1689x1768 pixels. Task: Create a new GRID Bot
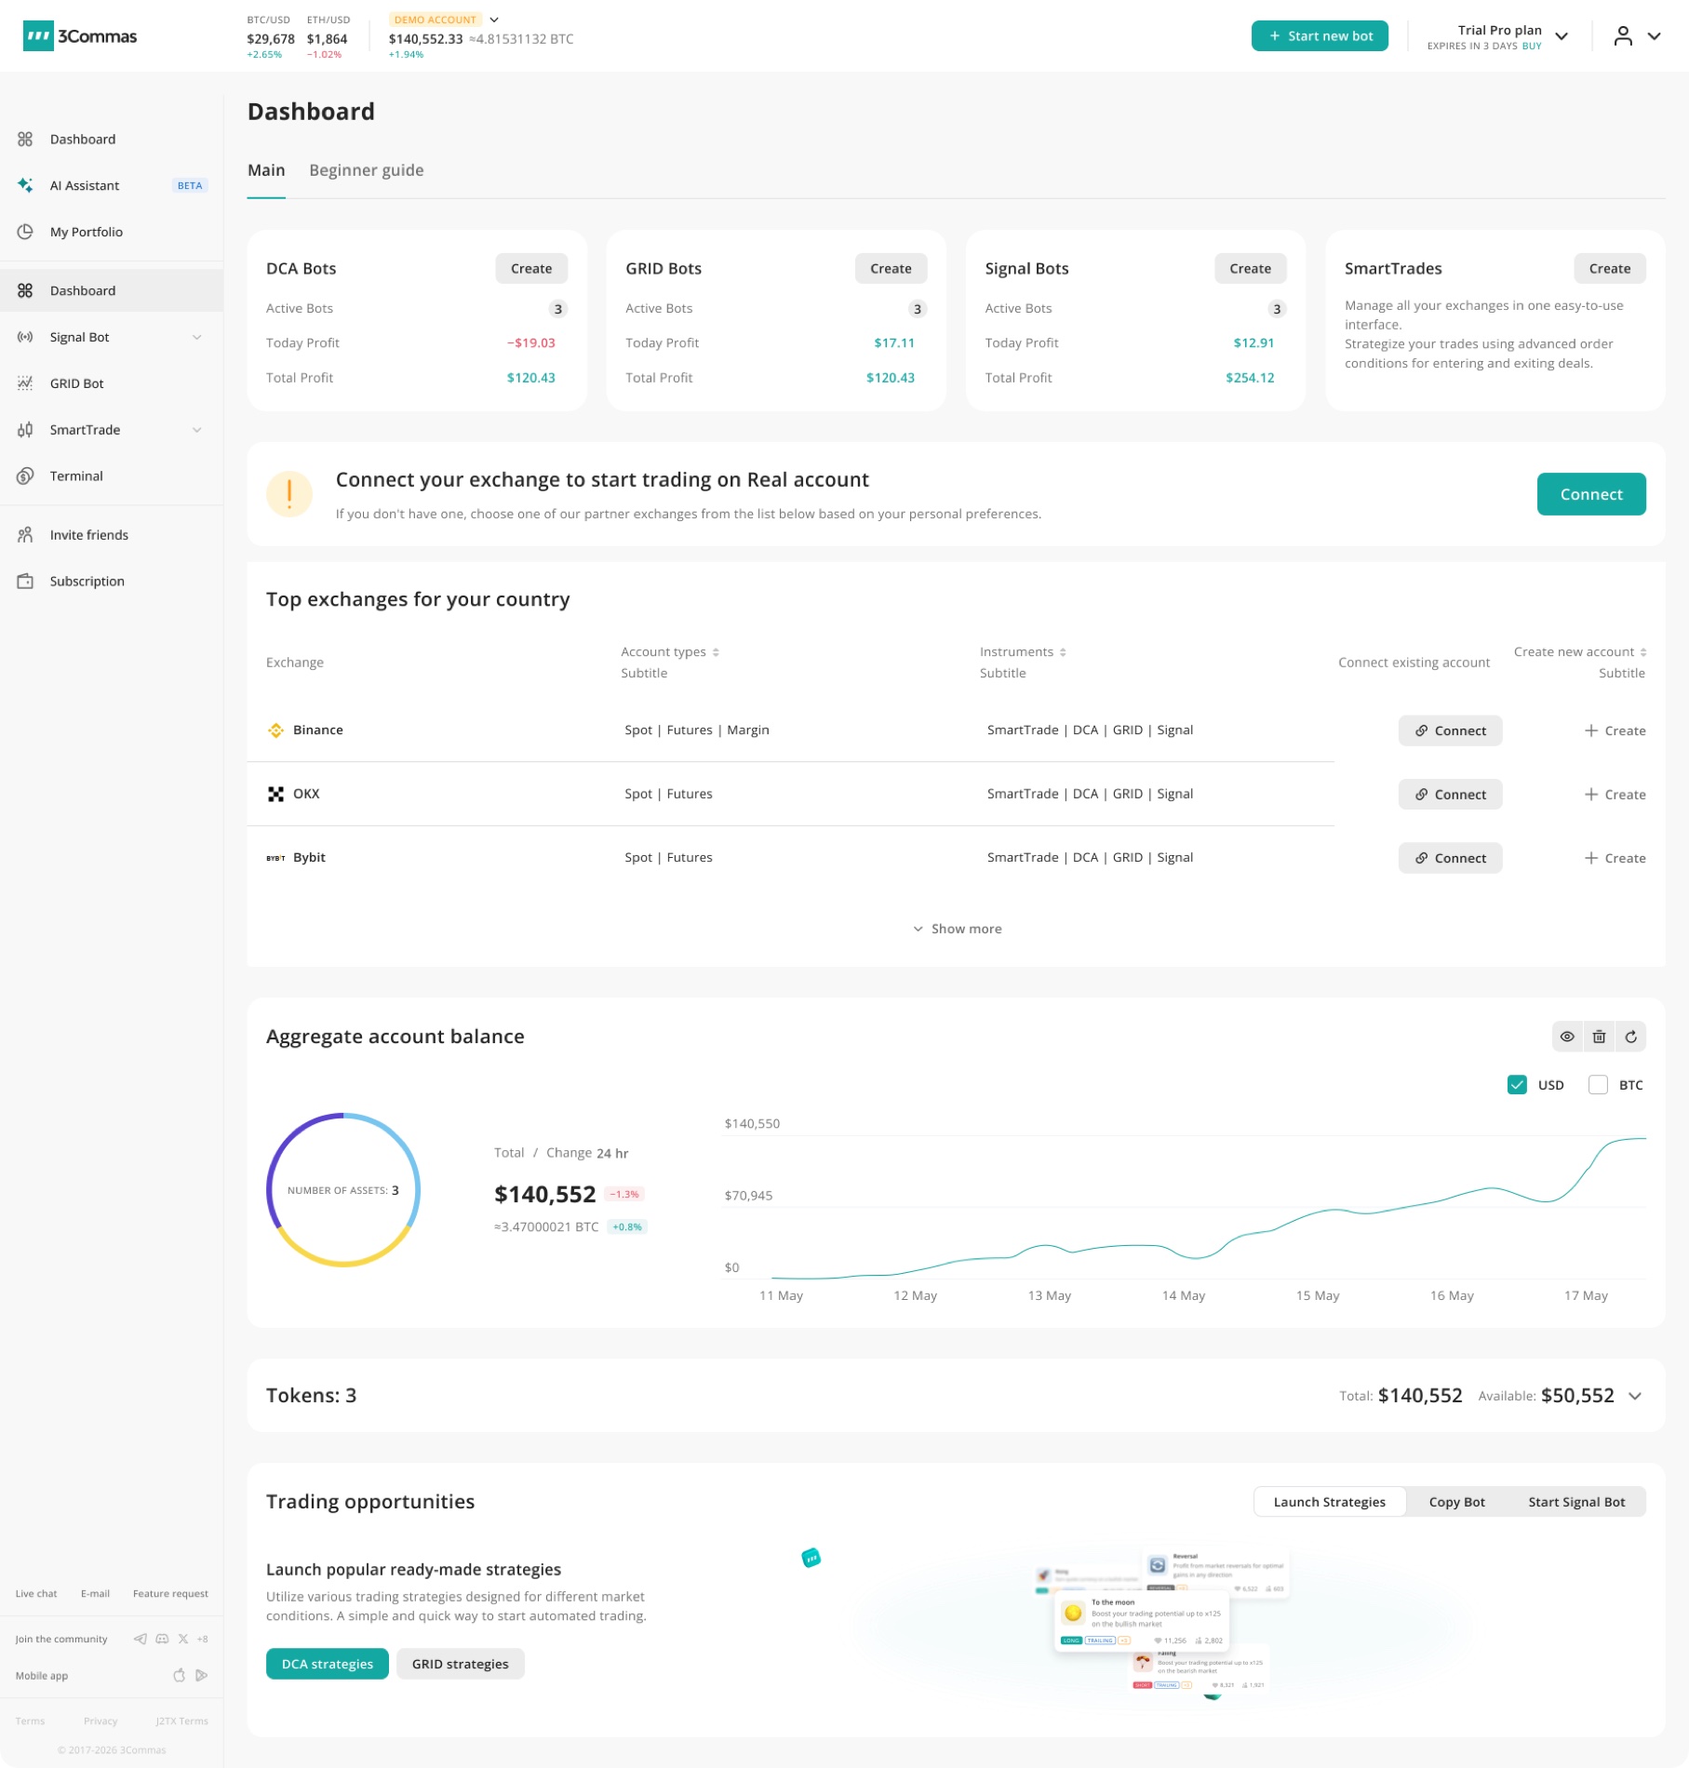(x=891, y=269)
